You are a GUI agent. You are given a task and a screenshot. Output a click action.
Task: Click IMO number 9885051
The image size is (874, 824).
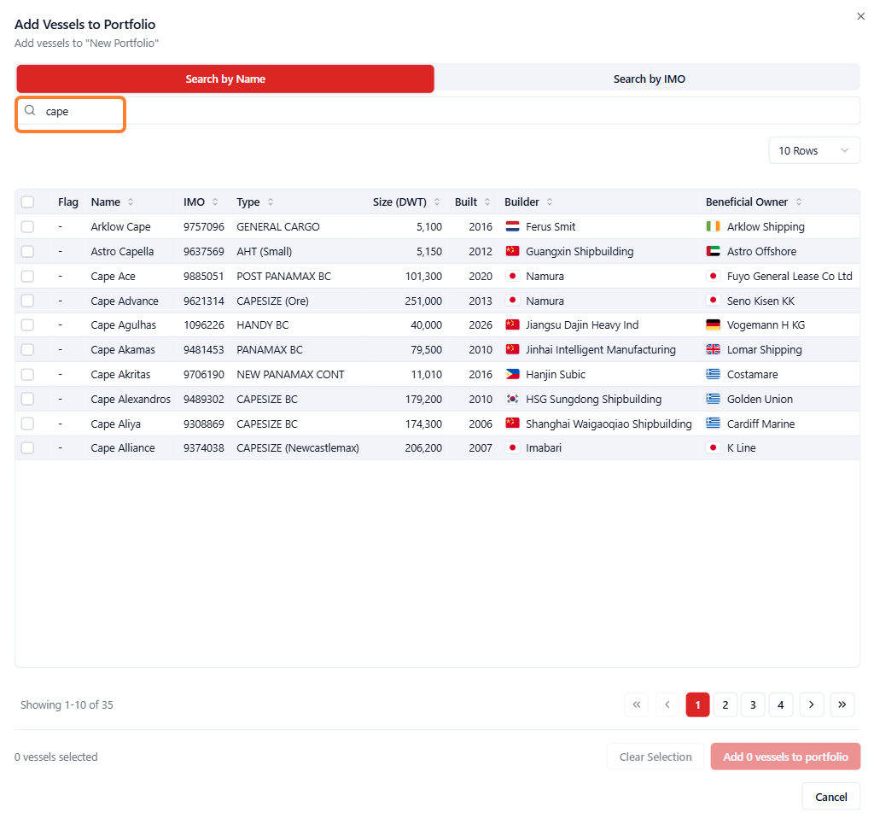click(203, 276)
